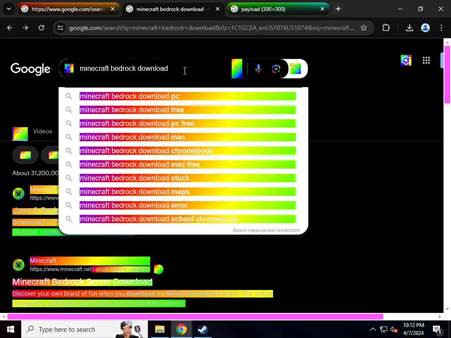Click the taskbar clock showing 10:12 PM
The width and height of the screenshot is (451, 338).
click(413, 329)
